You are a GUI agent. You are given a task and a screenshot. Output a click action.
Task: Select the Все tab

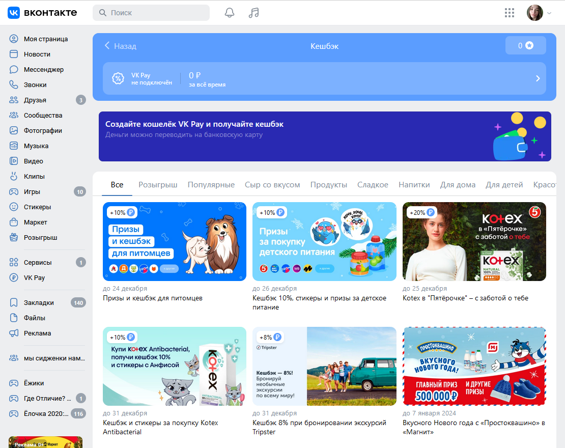(117, 184)
